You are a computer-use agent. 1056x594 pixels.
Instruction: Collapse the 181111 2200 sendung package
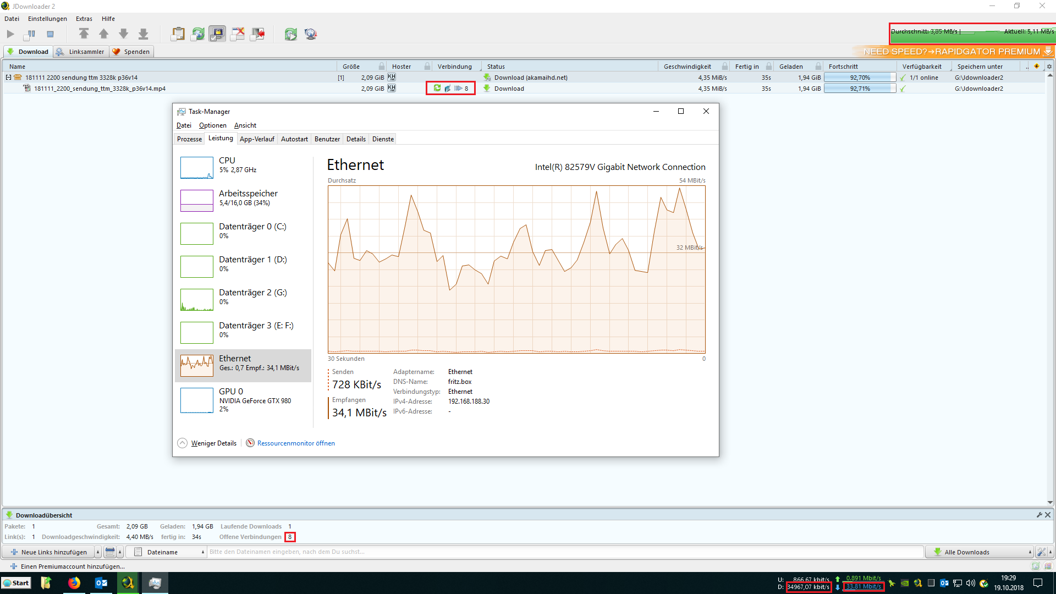[x=8, y=78]
